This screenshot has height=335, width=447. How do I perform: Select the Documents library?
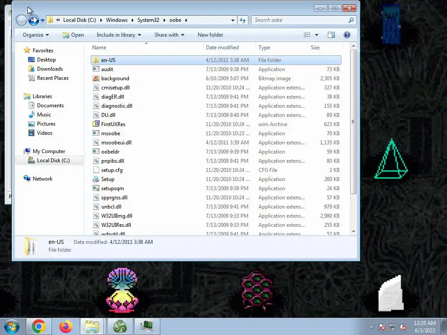point(50,106)
